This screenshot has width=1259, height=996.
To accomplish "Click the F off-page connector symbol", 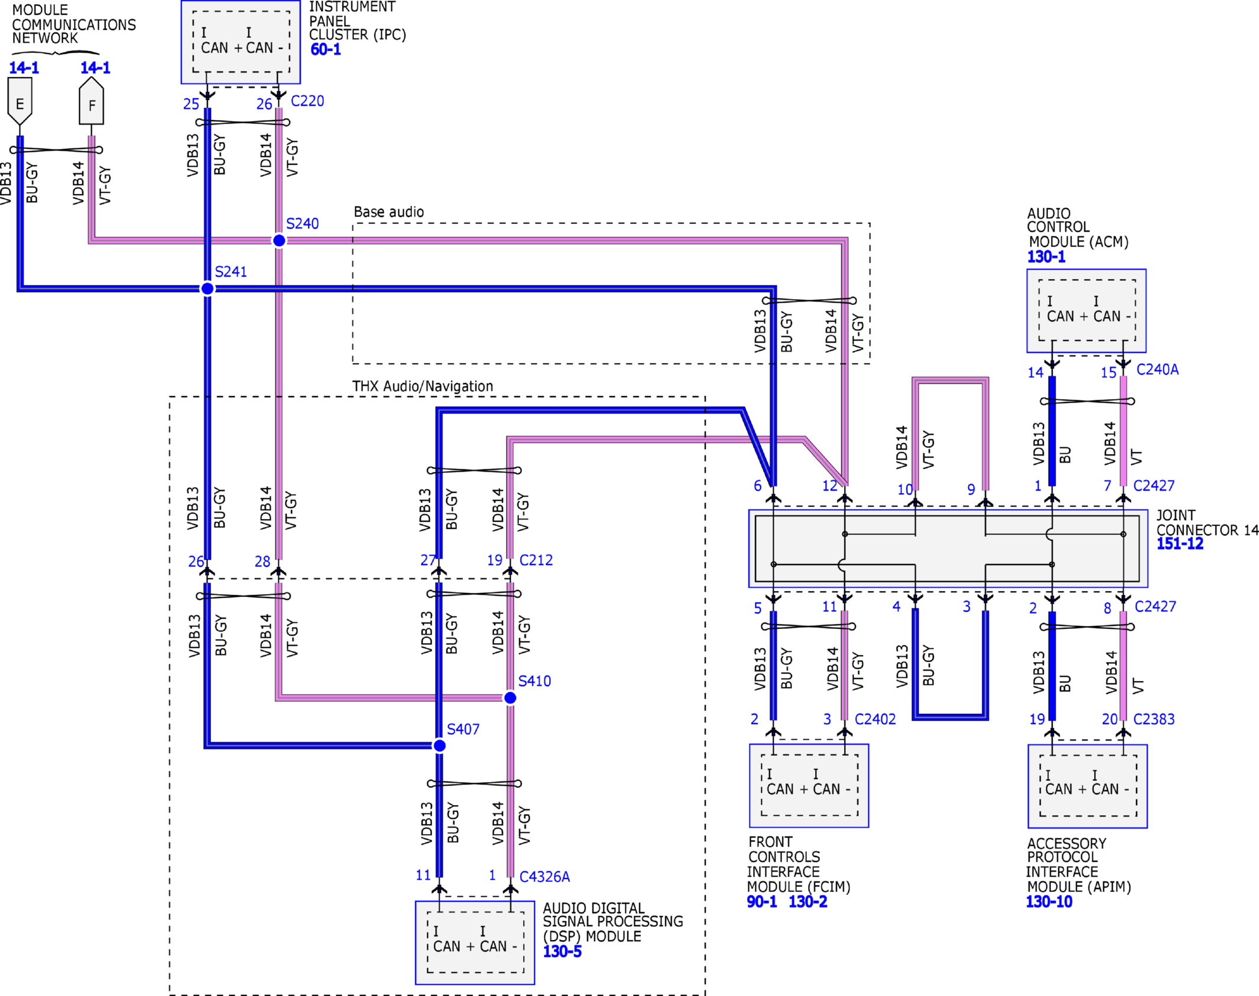I will click(92, 102).
